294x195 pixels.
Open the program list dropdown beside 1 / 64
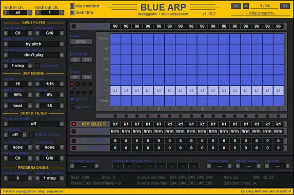click(246, 6)
